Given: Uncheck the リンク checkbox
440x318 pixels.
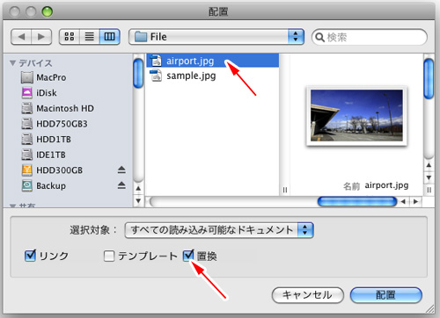Looking at the screenshot, I should (30, 256).
